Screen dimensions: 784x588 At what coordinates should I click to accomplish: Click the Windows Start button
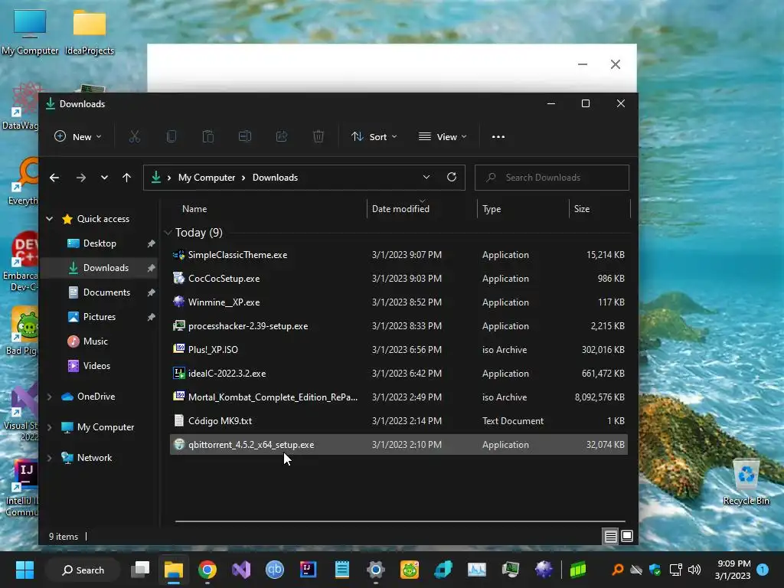point(24,570)
